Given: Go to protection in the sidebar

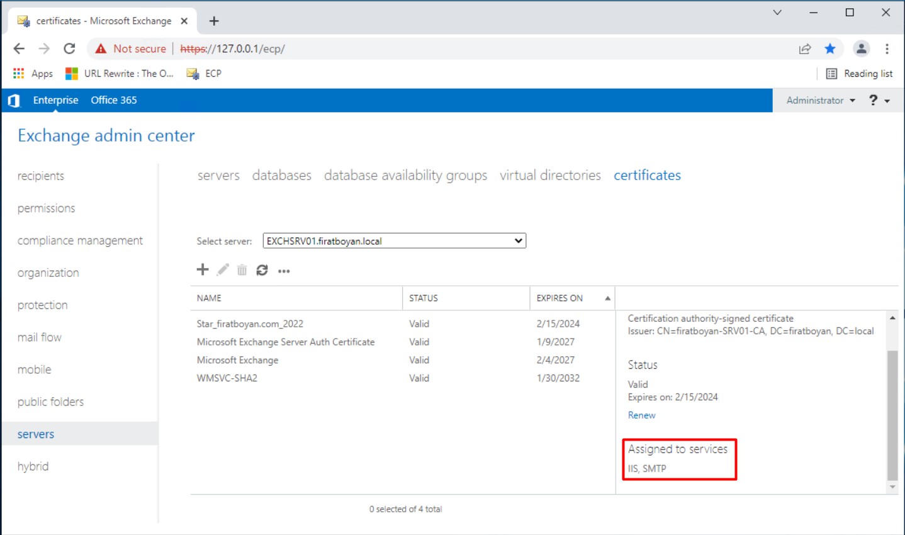Looking at the screenshot, I should tap(42, 305).
